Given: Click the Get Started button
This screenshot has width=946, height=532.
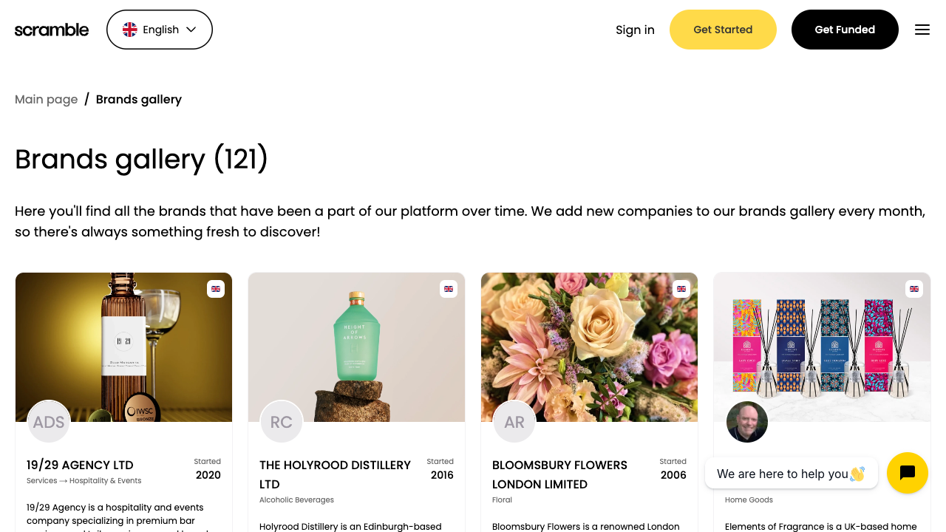Looking at the screenshot, I should coord(723,30).
